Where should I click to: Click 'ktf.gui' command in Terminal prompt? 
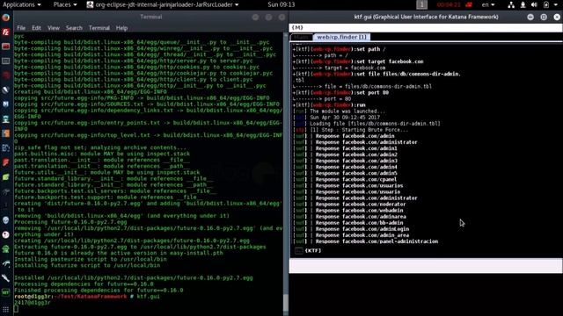click(148, 297)
